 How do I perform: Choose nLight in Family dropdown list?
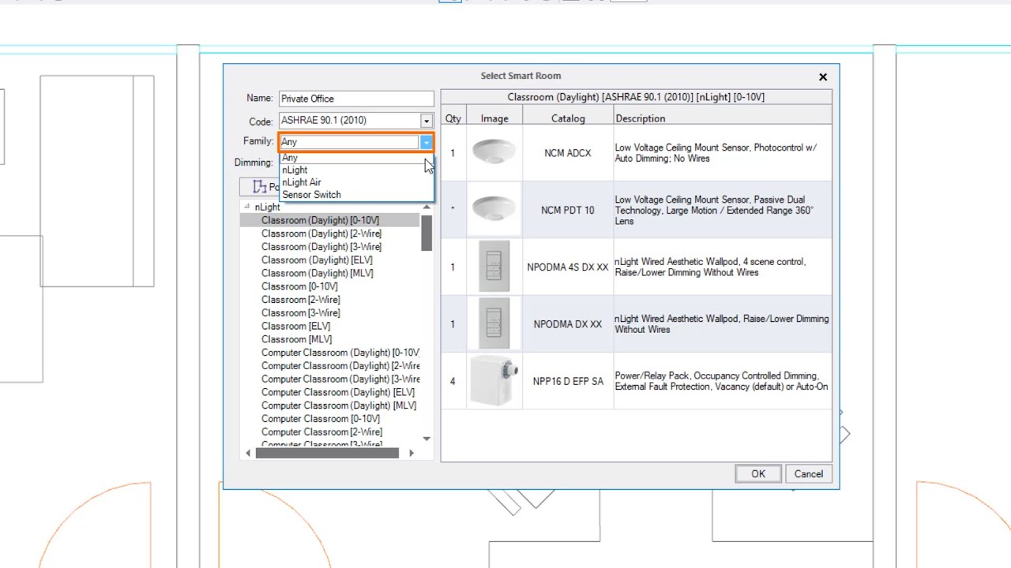[x=356, y=170]
